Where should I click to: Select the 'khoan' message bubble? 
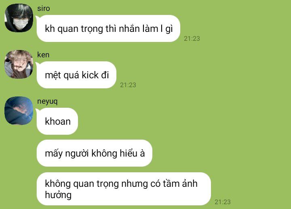pyautogui.click(x=57, y=121)
